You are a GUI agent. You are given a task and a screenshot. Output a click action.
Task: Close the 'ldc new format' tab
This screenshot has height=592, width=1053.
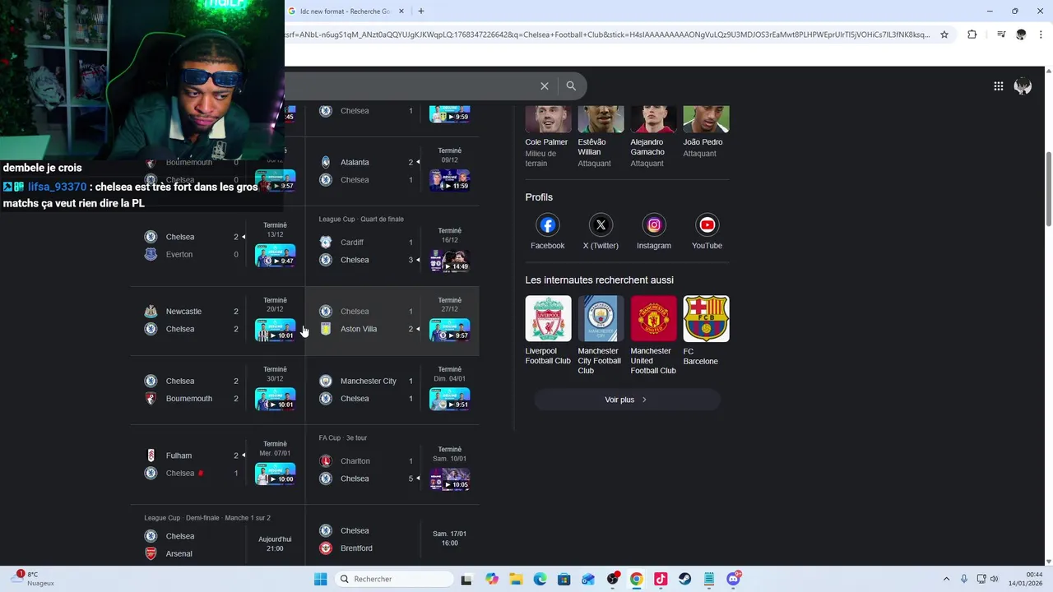401,12
